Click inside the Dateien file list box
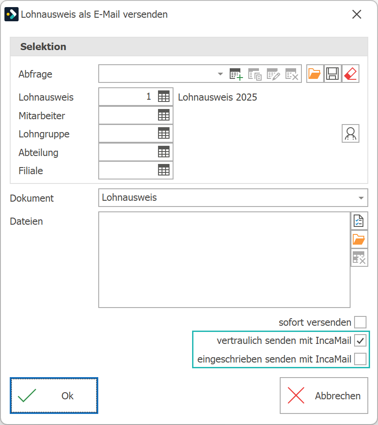 [224, 260]
